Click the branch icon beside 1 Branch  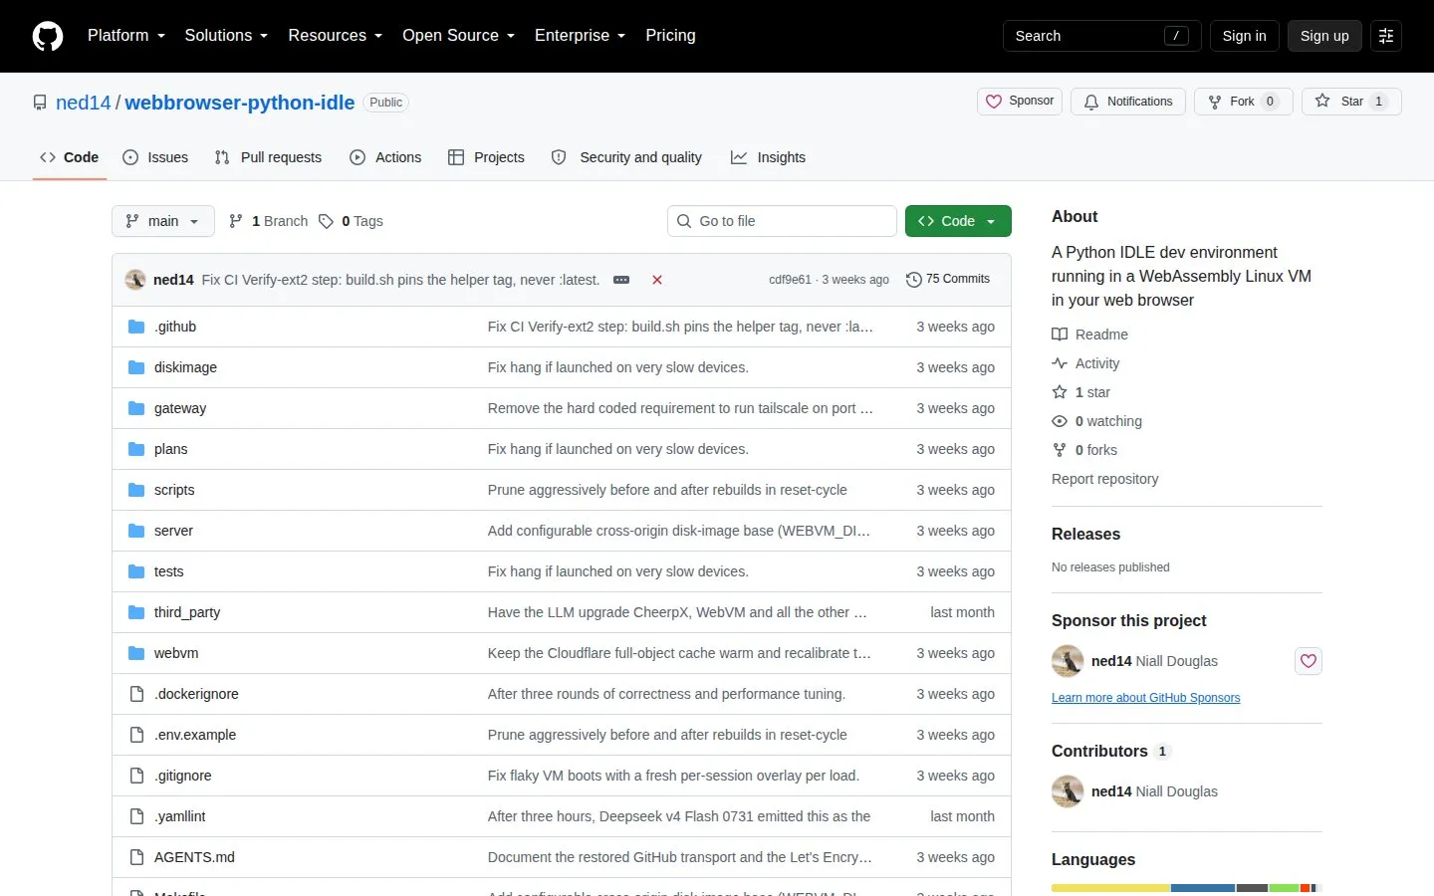click(236, 221)
